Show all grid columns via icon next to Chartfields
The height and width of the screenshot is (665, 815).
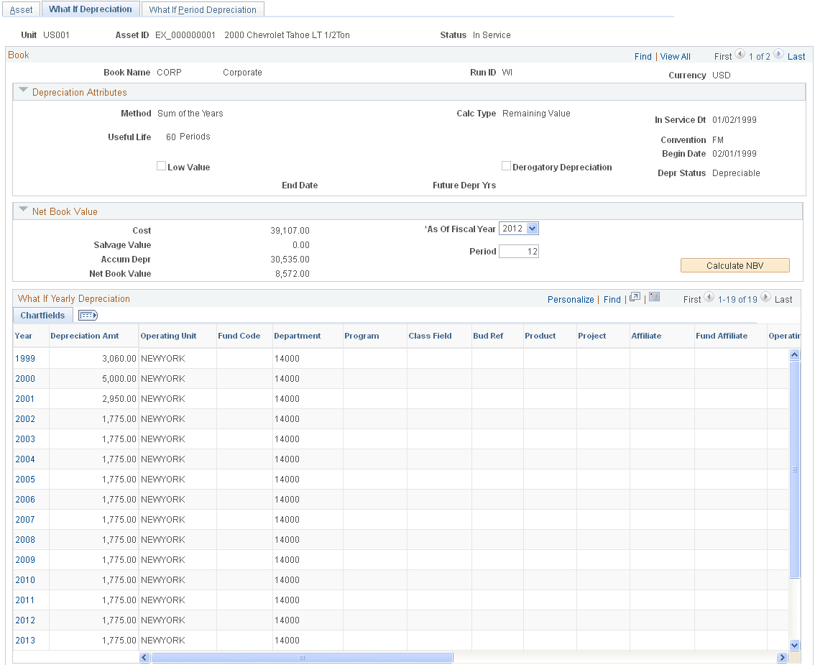[x=88, y=315]
